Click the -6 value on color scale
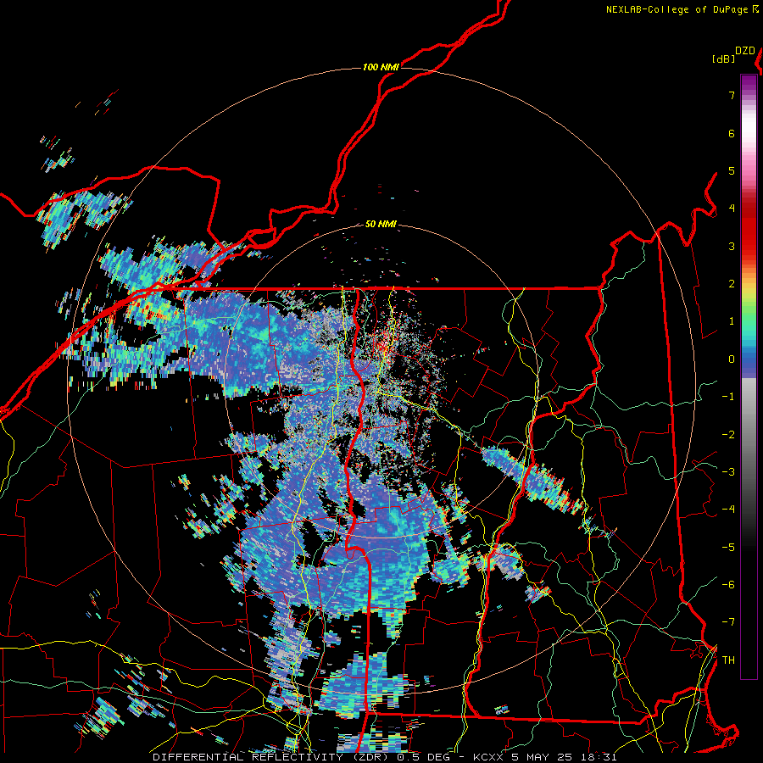This screenshot has width=763, height=763. [728, 585]
